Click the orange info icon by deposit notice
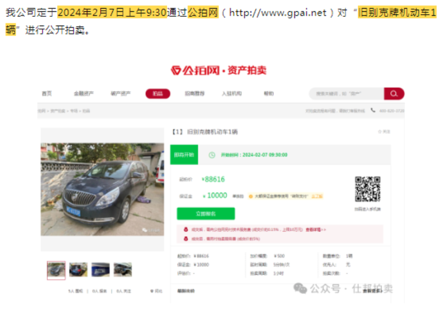This screenshot has width=443, height=316. (x=251, y=196)
